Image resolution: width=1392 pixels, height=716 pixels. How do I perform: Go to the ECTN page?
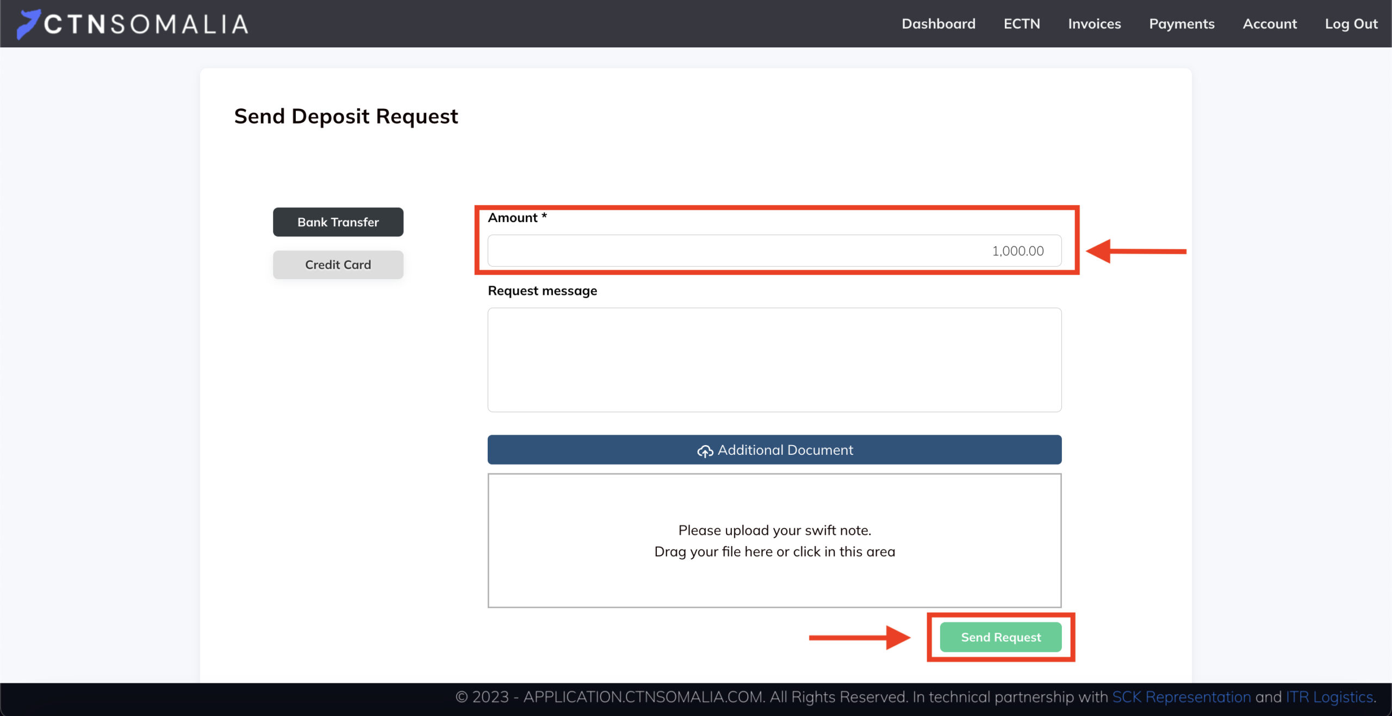(1022, 24)
